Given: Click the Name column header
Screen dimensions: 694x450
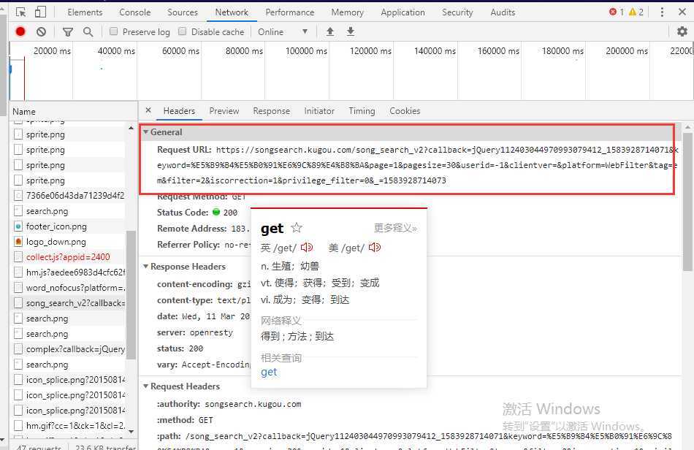Looking at the screenshot, I should pos(73,112).
